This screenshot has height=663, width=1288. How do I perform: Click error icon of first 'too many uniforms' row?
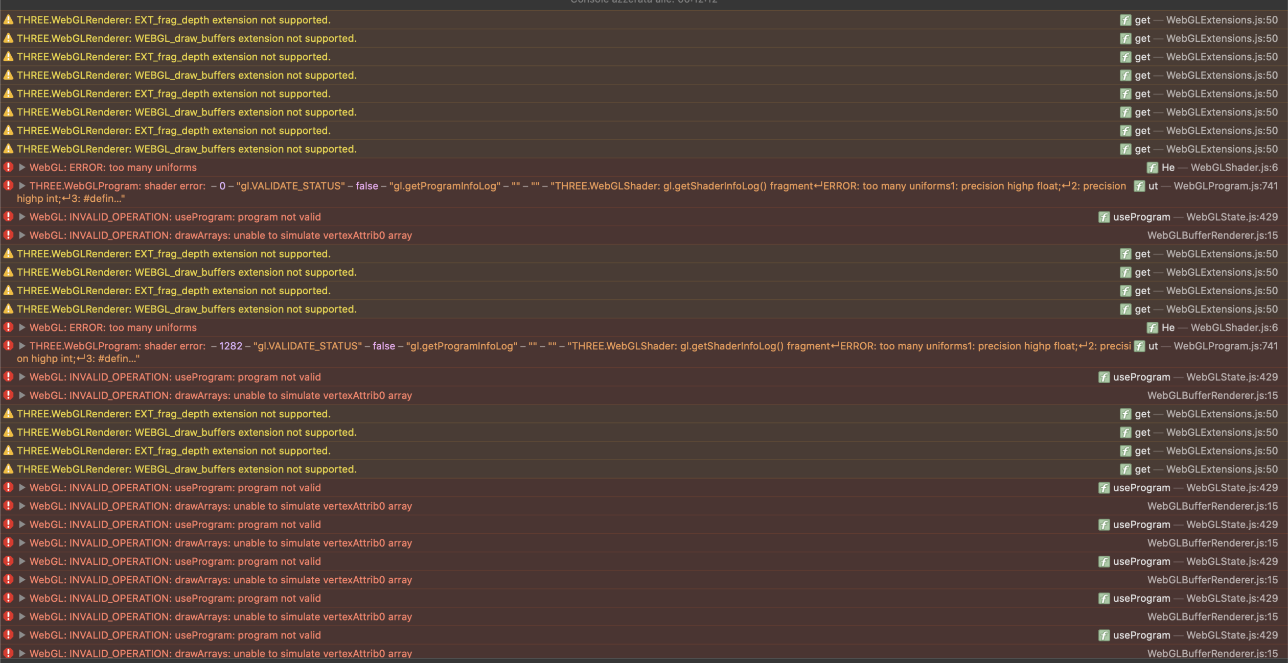[8, 167]
